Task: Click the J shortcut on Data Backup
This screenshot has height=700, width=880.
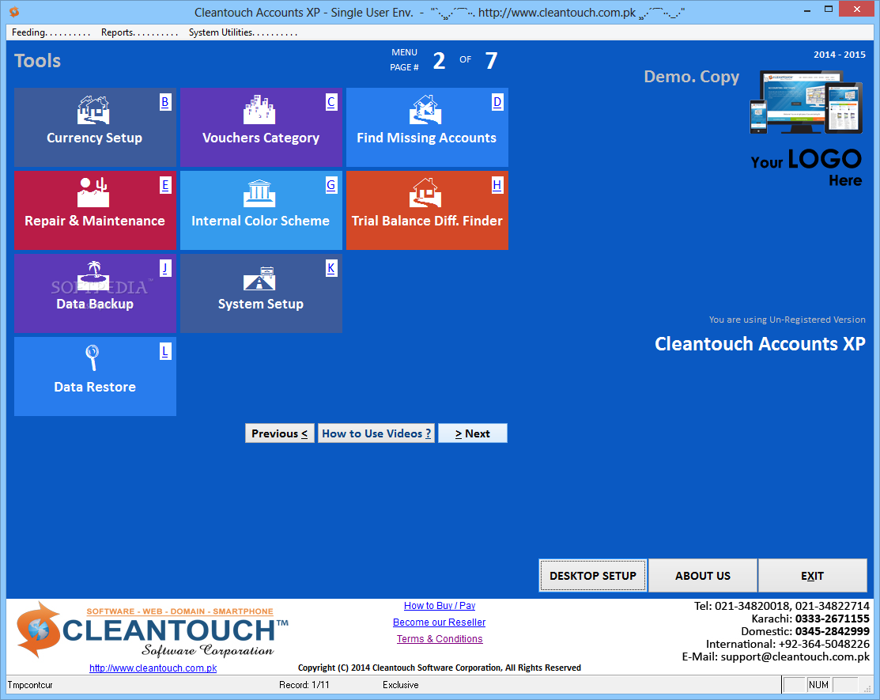Action: (165, 268)
